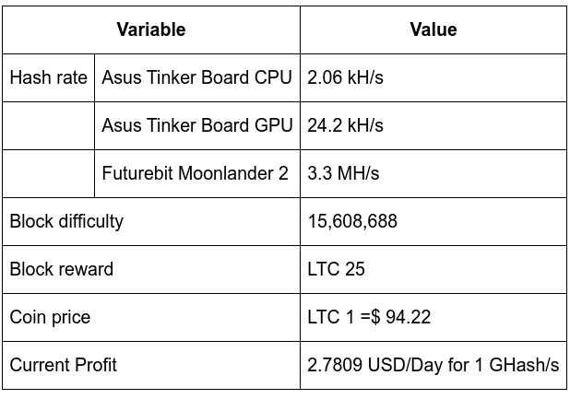The image size is (570, 399).
Task: Select the Asus Tinker Board CPU cell
Action: coord(197,77)
